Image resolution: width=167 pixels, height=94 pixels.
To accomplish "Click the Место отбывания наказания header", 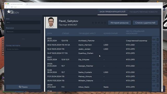I will (135, 32).
